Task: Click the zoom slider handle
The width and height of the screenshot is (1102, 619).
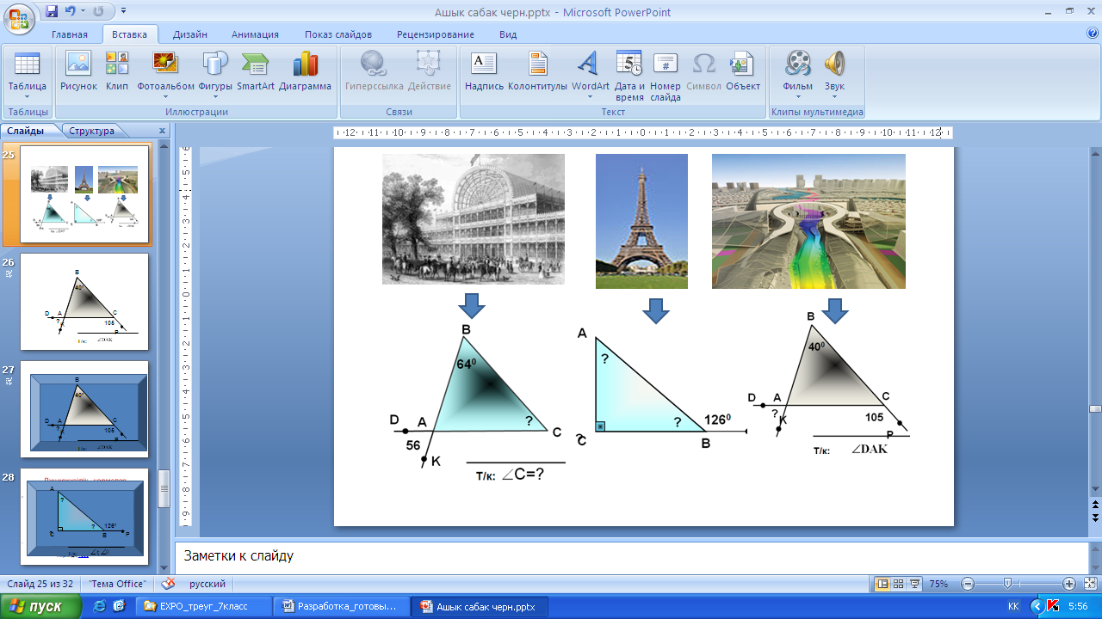Action: coord(1006,584)
